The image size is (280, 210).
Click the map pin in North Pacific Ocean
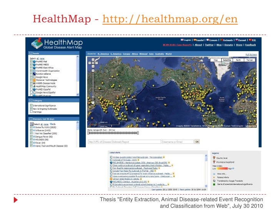(x=165, y=105)
